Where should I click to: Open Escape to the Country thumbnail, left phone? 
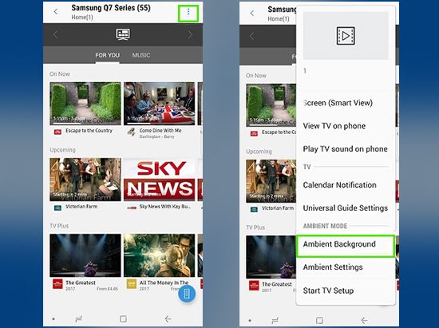pos(85,104)
